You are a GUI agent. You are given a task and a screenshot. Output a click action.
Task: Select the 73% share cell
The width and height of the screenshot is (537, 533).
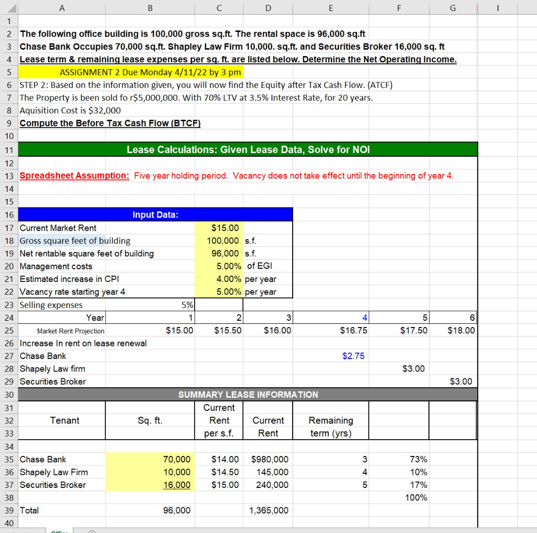(x=399, y=460)
